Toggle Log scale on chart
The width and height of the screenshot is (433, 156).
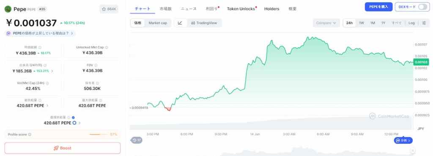tap(411, 23)
